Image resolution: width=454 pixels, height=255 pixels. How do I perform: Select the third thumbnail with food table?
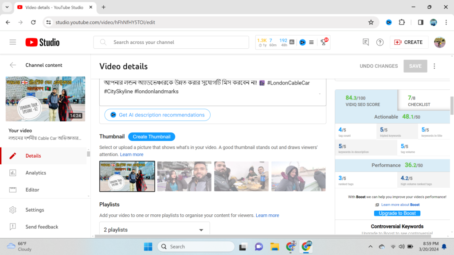coord(241,176)
